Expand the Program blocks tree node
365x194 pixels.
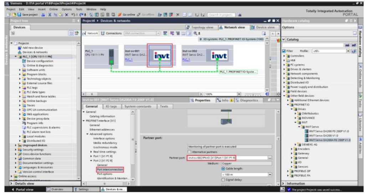pos(20,74)
